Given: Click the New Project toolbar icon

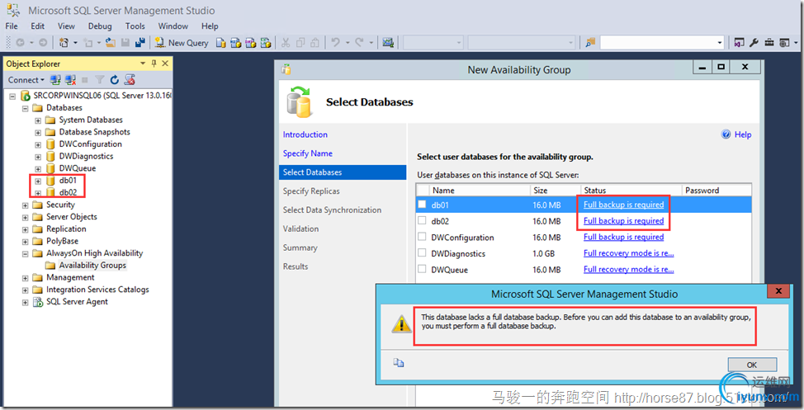Looking at the screenshot, I should tap(64, 43).
